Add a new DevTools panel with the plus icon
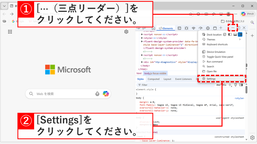This screenshot has height=144, width=257. [220, 28]
